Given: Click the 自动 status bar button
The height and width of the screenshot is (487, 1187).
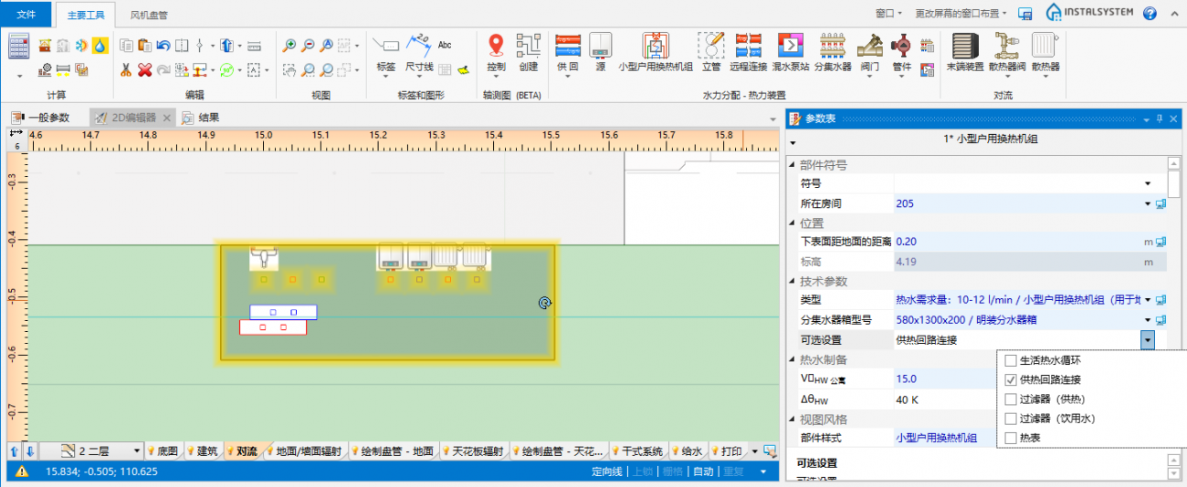Looking at the screenshot, I should [x=703, y=471].
